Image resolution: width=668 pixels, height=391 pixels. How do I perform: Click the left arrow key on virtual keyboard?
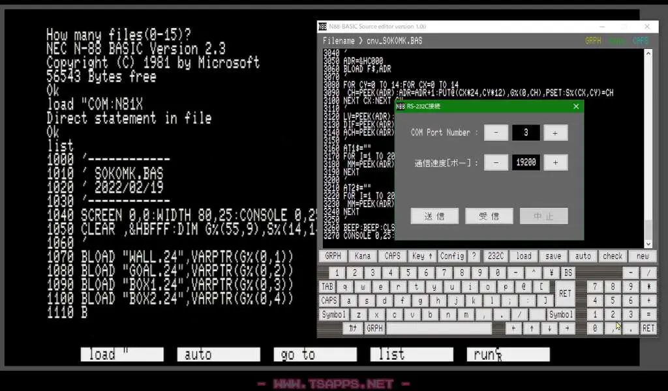pyautogui.click(x=514, y=328)
